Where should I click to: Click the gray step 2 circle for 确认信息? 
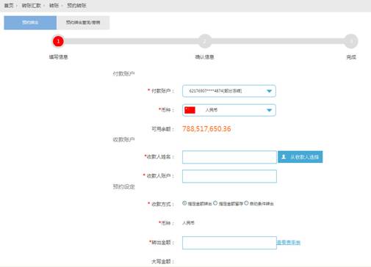pos(204,41)
